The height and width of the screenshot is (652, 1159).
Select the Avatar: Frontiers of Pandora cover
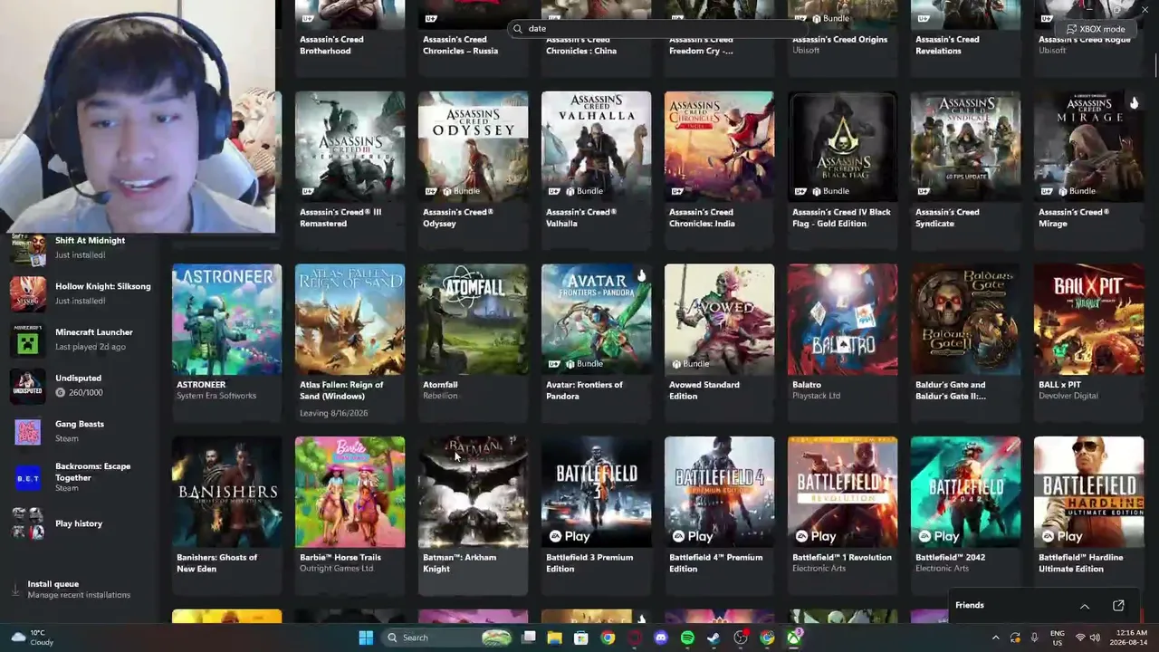tap(596, 319)
